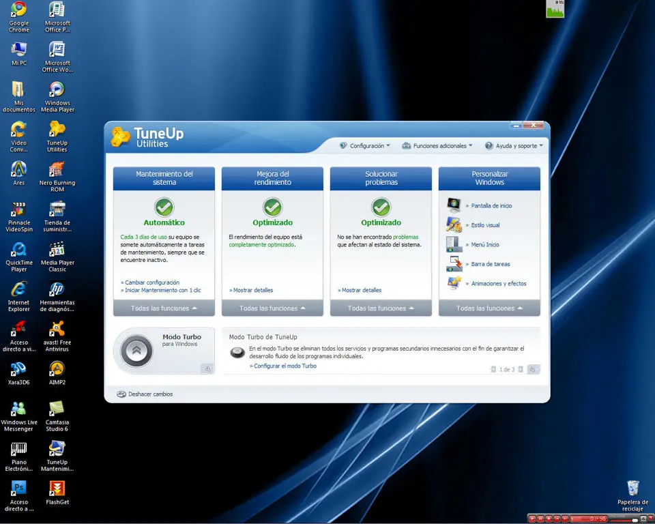Click the Deshacer cambios icon
Image resolution: width=655 pixels, height=524 pixels.
121,394
